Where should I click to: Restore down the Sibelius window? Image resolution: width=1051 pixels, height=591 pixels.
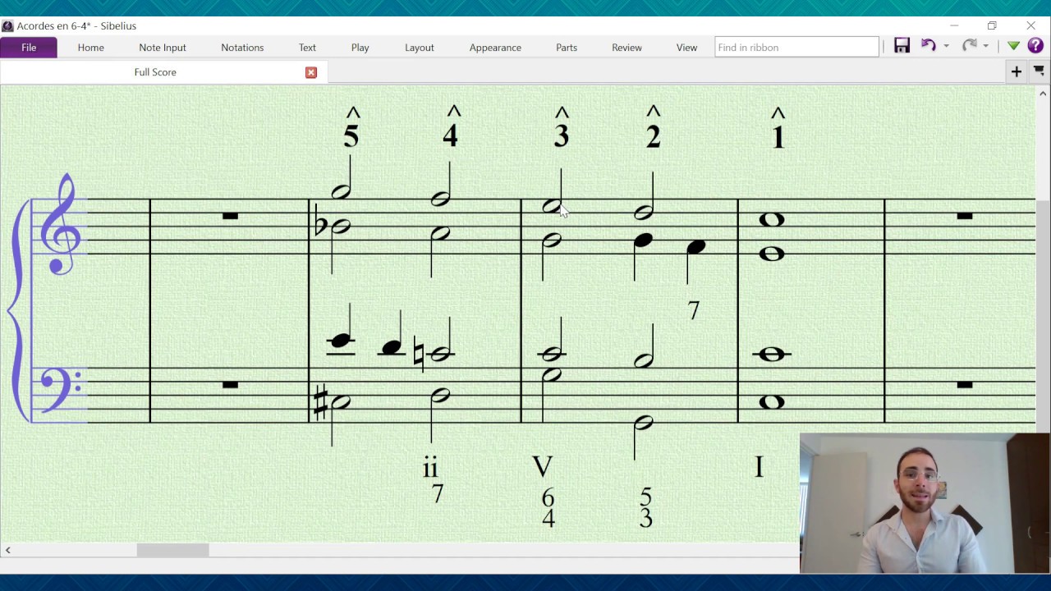coord(992,25)
